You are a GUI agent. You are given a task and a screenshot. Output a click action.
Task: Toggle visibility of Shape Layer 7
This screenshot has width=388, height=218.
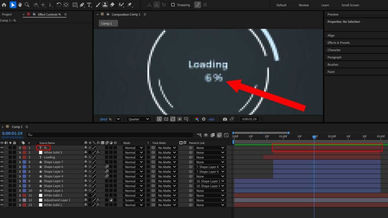click(x=2, y=162)
